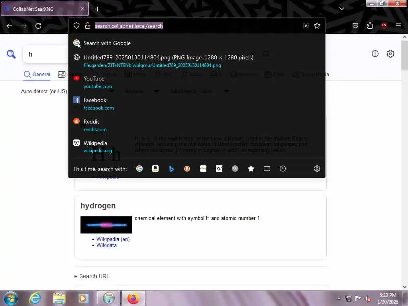This screenshot has height=306, width=408.
Task: Open Windows Media Player on taskbar
Action: coord(83,298)
